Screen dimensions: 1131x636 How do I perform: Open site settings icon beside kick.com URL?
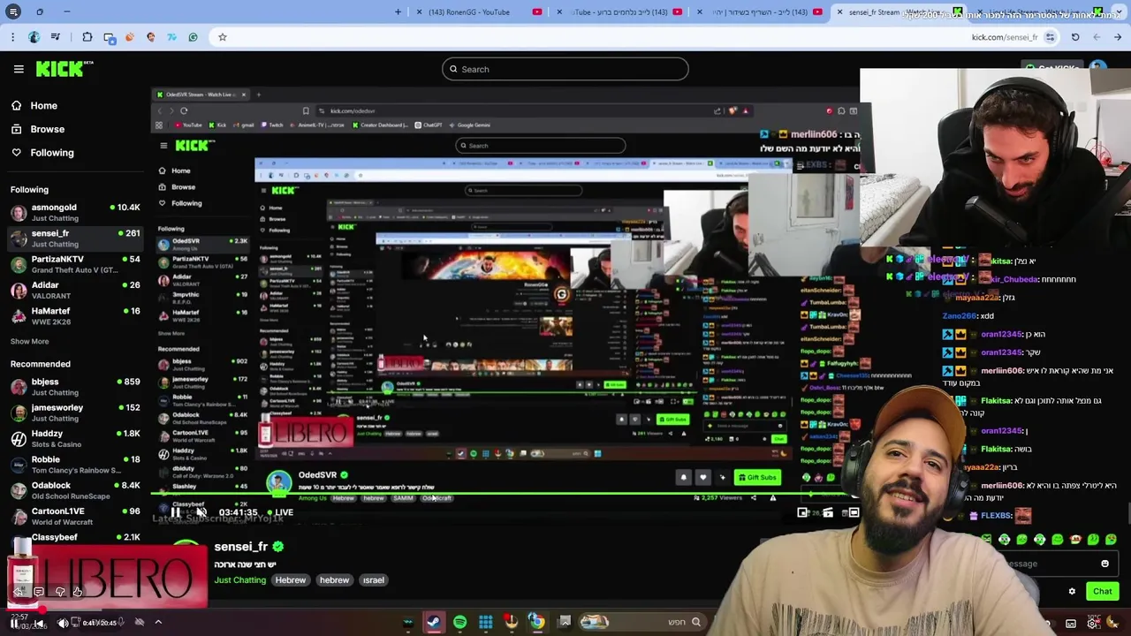coord(1050,37)
